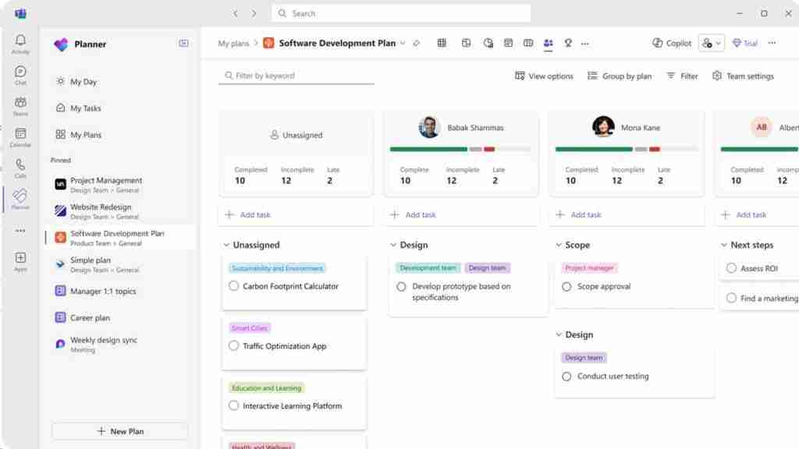Viewport: 799px width, 449px height.
Task: Click Mona Kane's progress bar
Action: click(627, 149)
